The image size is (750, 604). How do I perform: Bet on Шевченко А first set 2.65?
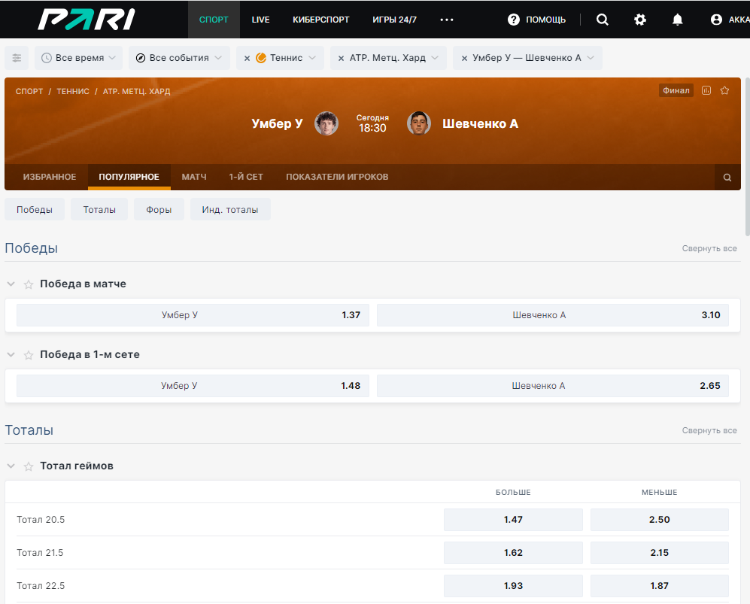click(x=552, y=386)
